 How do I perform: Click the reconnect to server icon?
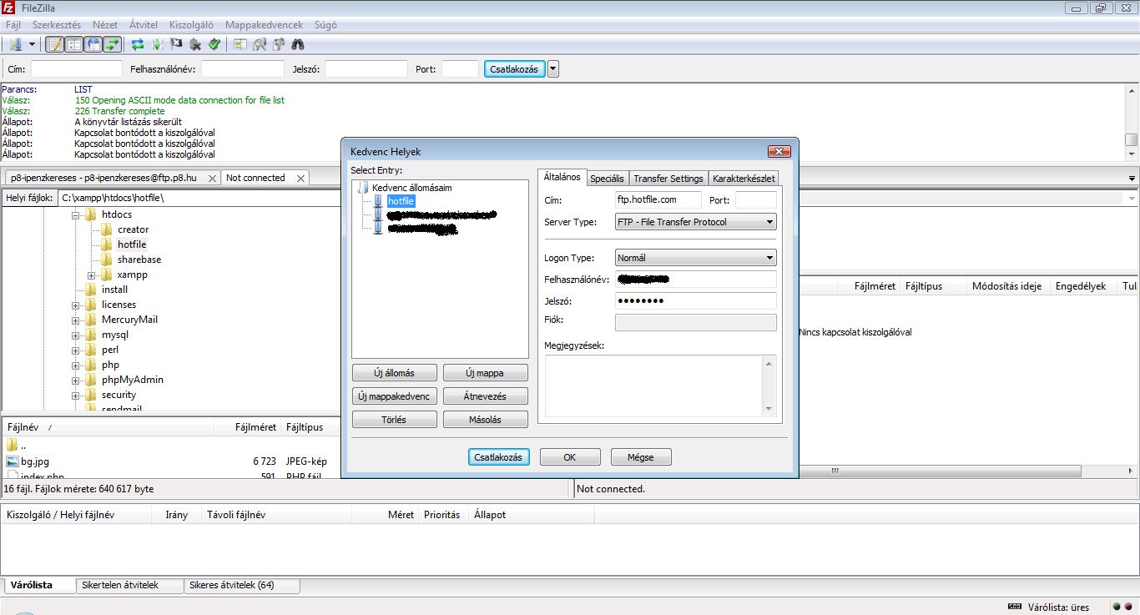[214, 44]
